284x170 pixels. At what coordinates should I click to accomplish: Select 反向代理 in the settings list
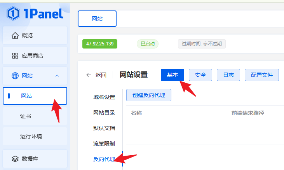[104, 159]
